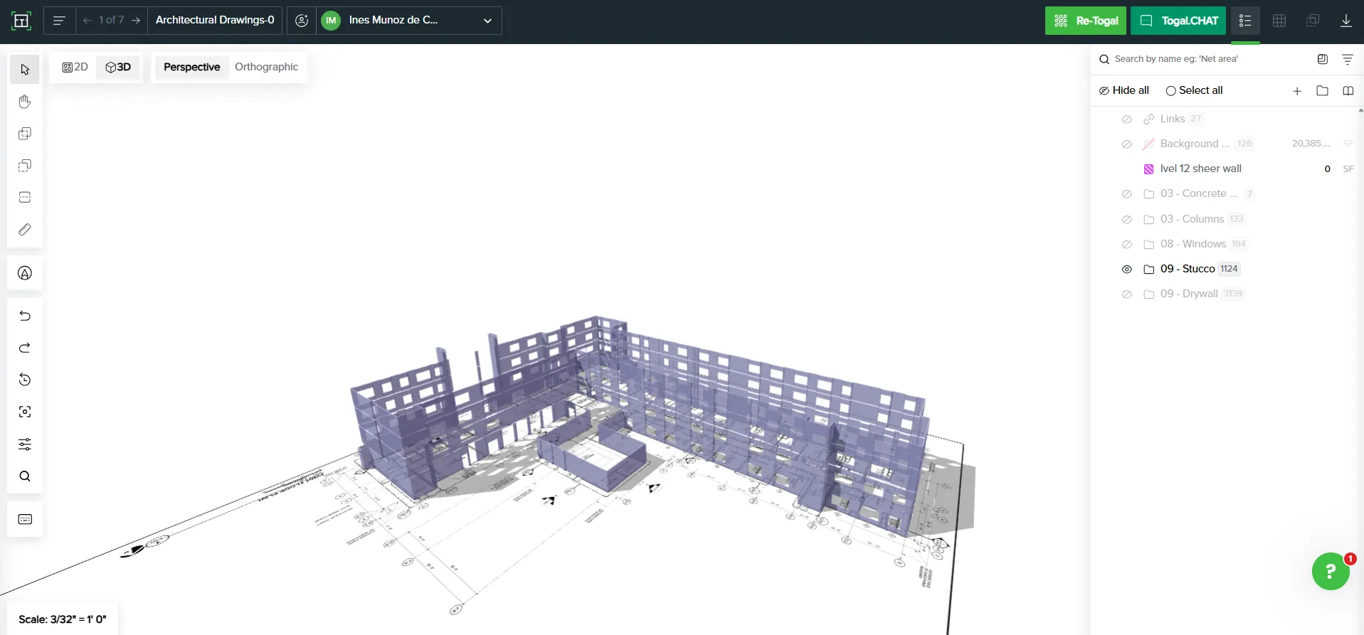The width and height of the screenshot is (1364, 635).
Task: Redo the last action
Action: click(25, 348)
